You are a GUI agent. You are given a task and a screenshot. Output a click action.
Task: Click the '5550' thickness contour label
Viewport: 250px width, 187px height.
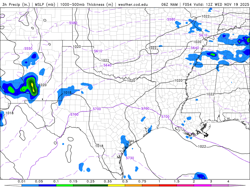point(28,49)
